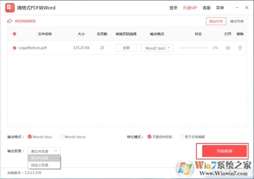Click the 转化模式： label
This screenshot has height=179, width=254.
(135, 137)
